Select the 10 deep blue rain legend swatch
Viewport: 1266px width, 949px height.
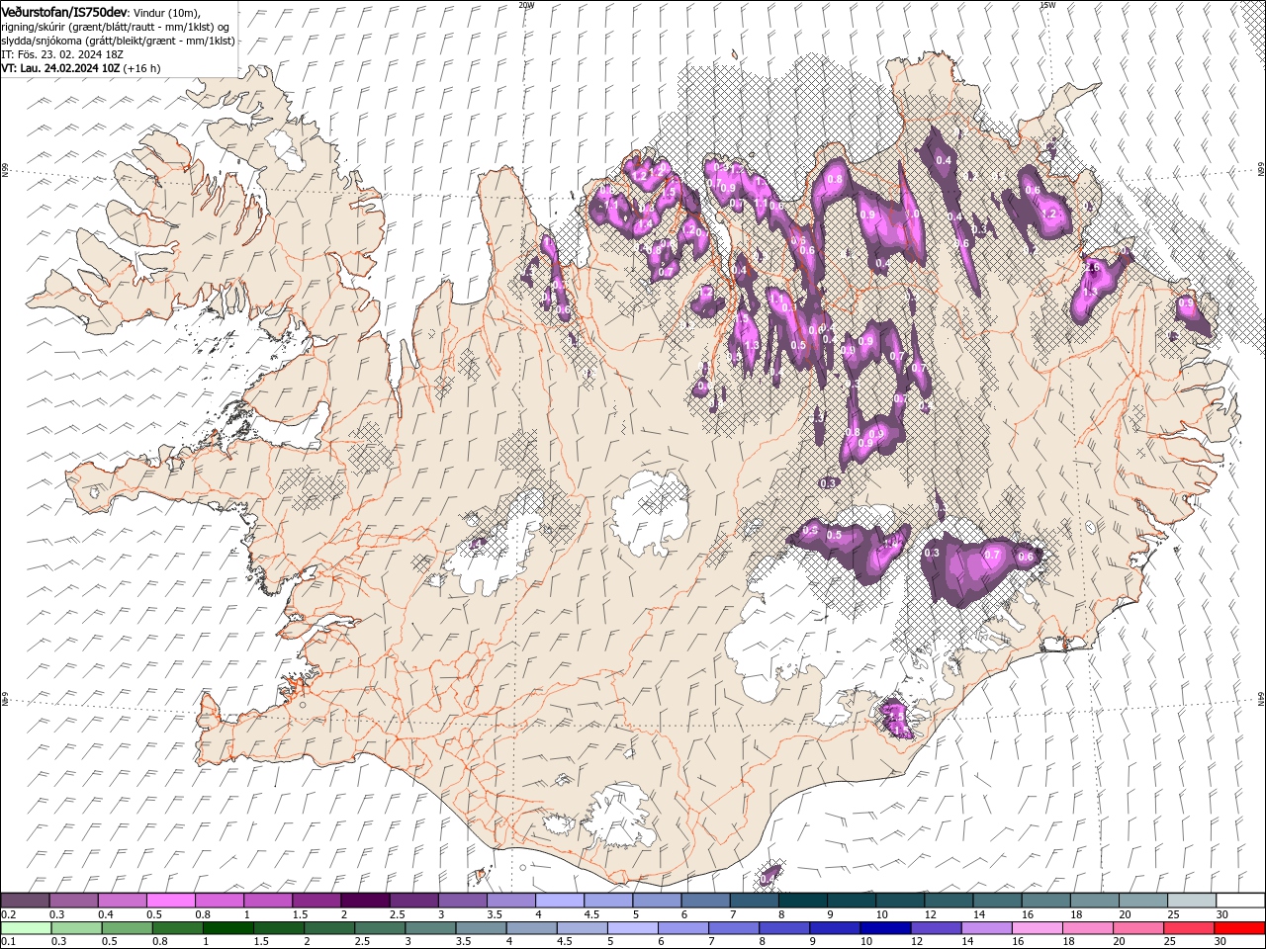pyautogui.click(x=886, y=928)
